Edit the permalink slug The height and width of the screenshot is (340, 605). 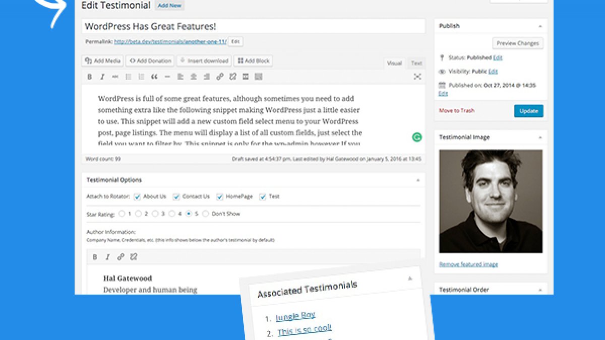[235, 41]
